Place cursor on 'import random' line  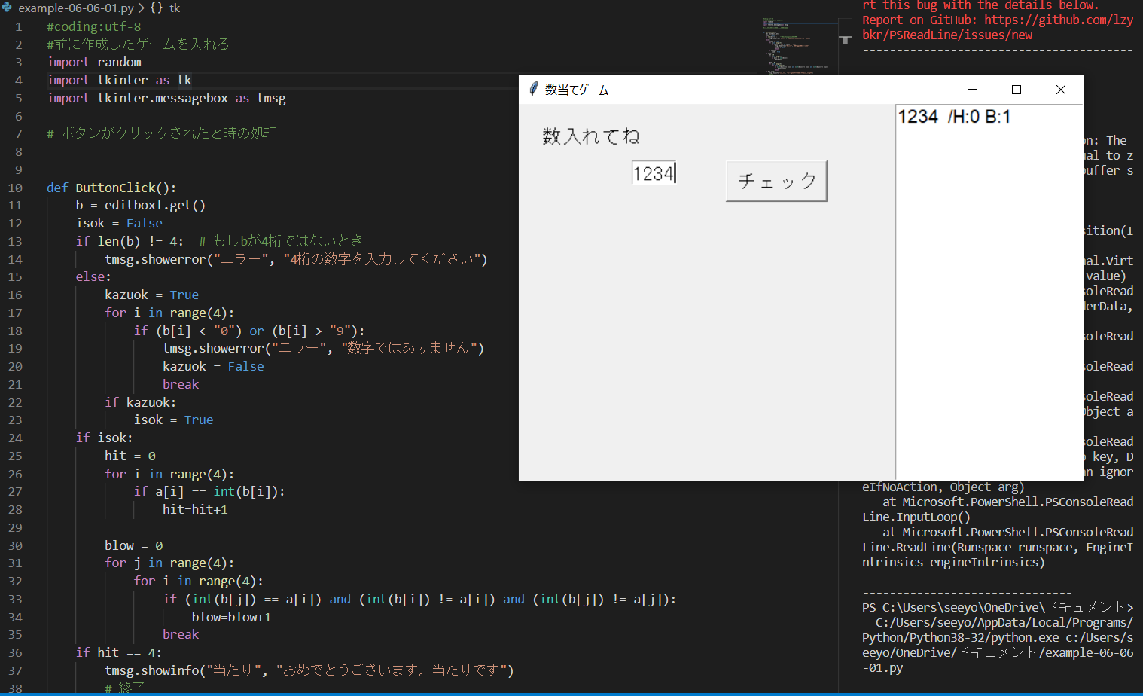pos(94,62)
